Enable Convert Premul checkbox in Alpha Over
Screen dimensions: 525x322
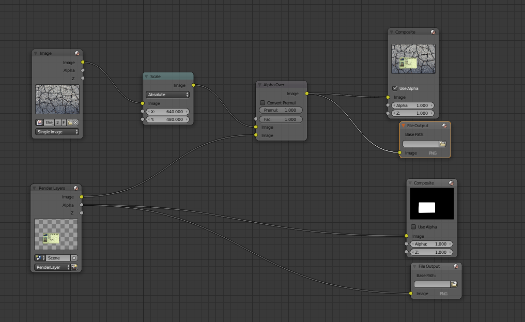coord(262,103)
